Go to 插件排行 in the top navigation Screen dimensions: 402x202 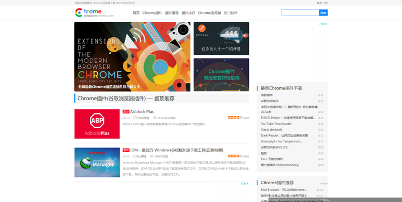click(x=188, y=13)
